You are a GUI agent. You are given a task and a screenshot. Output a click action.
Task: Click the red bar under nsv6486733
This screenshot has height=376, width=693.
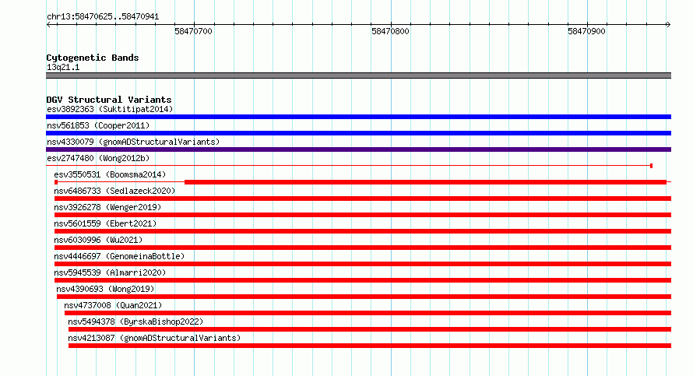coord(363,199)
